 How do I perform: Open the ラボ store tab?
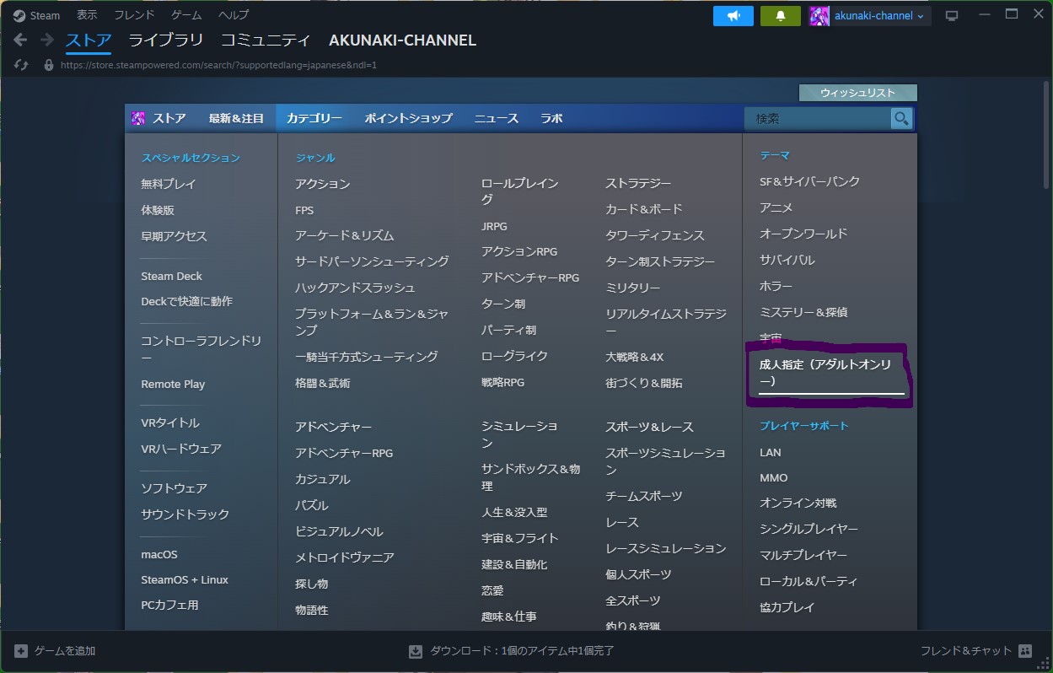[x=551, y=118]
